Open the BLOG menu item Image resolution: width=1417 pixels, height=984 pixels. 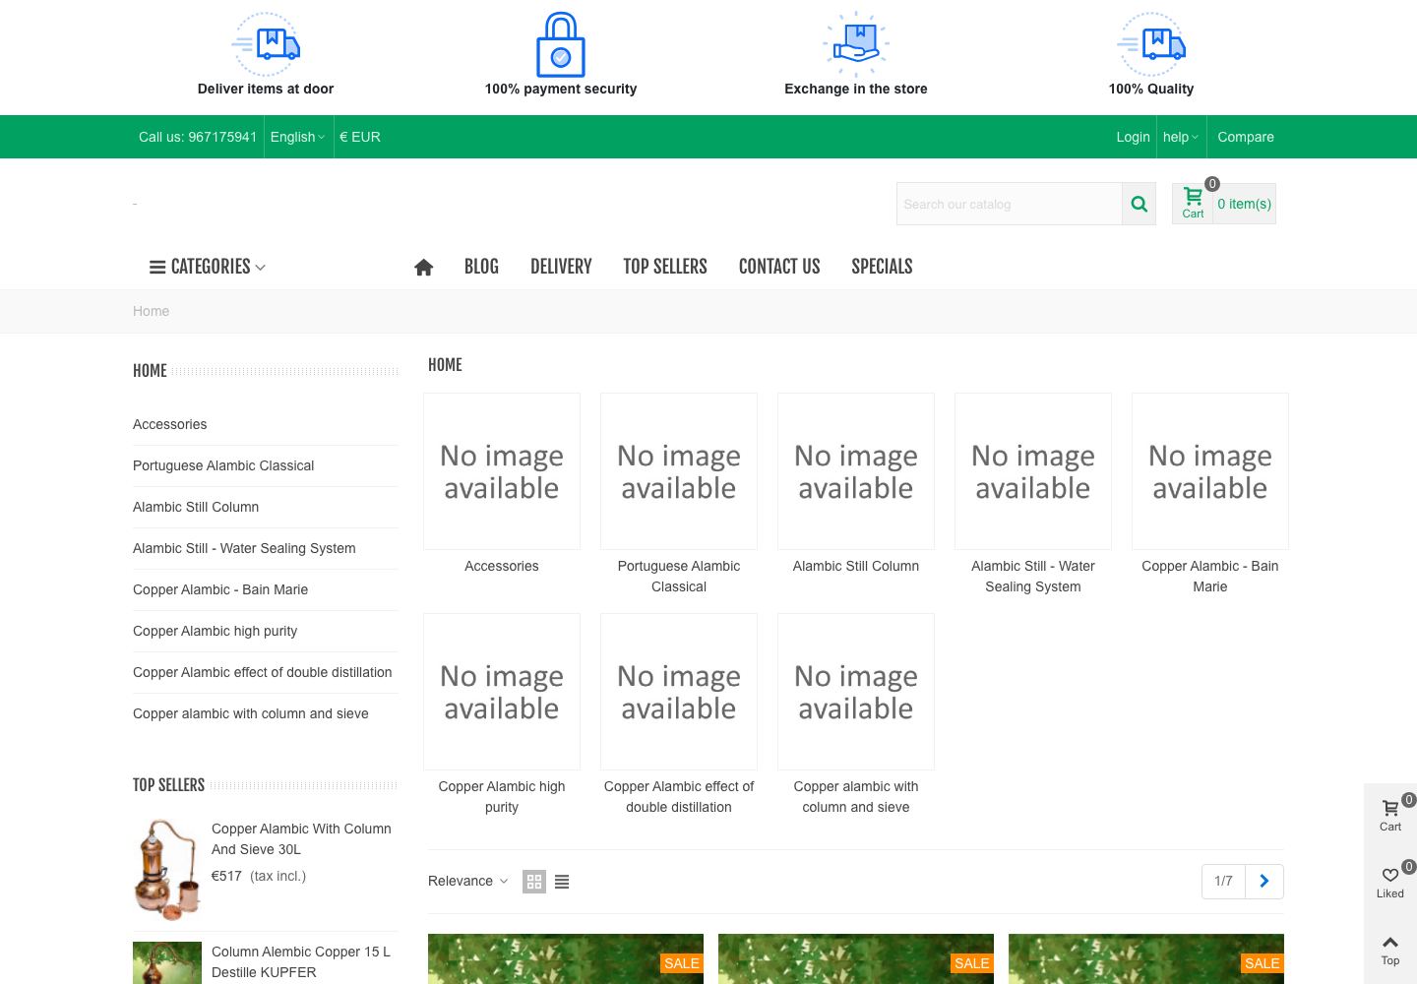[x=481, y=267]
